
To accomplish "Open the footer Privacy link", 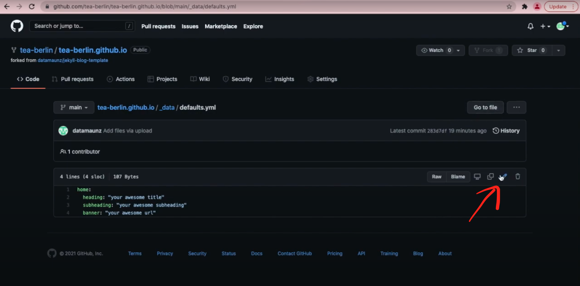I will pos(165,253).
